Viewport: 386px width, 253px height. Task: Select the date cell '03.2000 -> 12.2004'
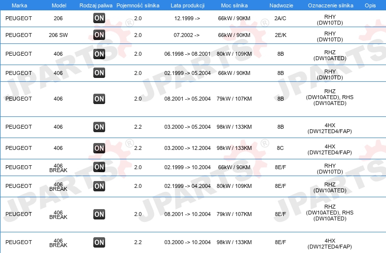click(x=188, y=148)
